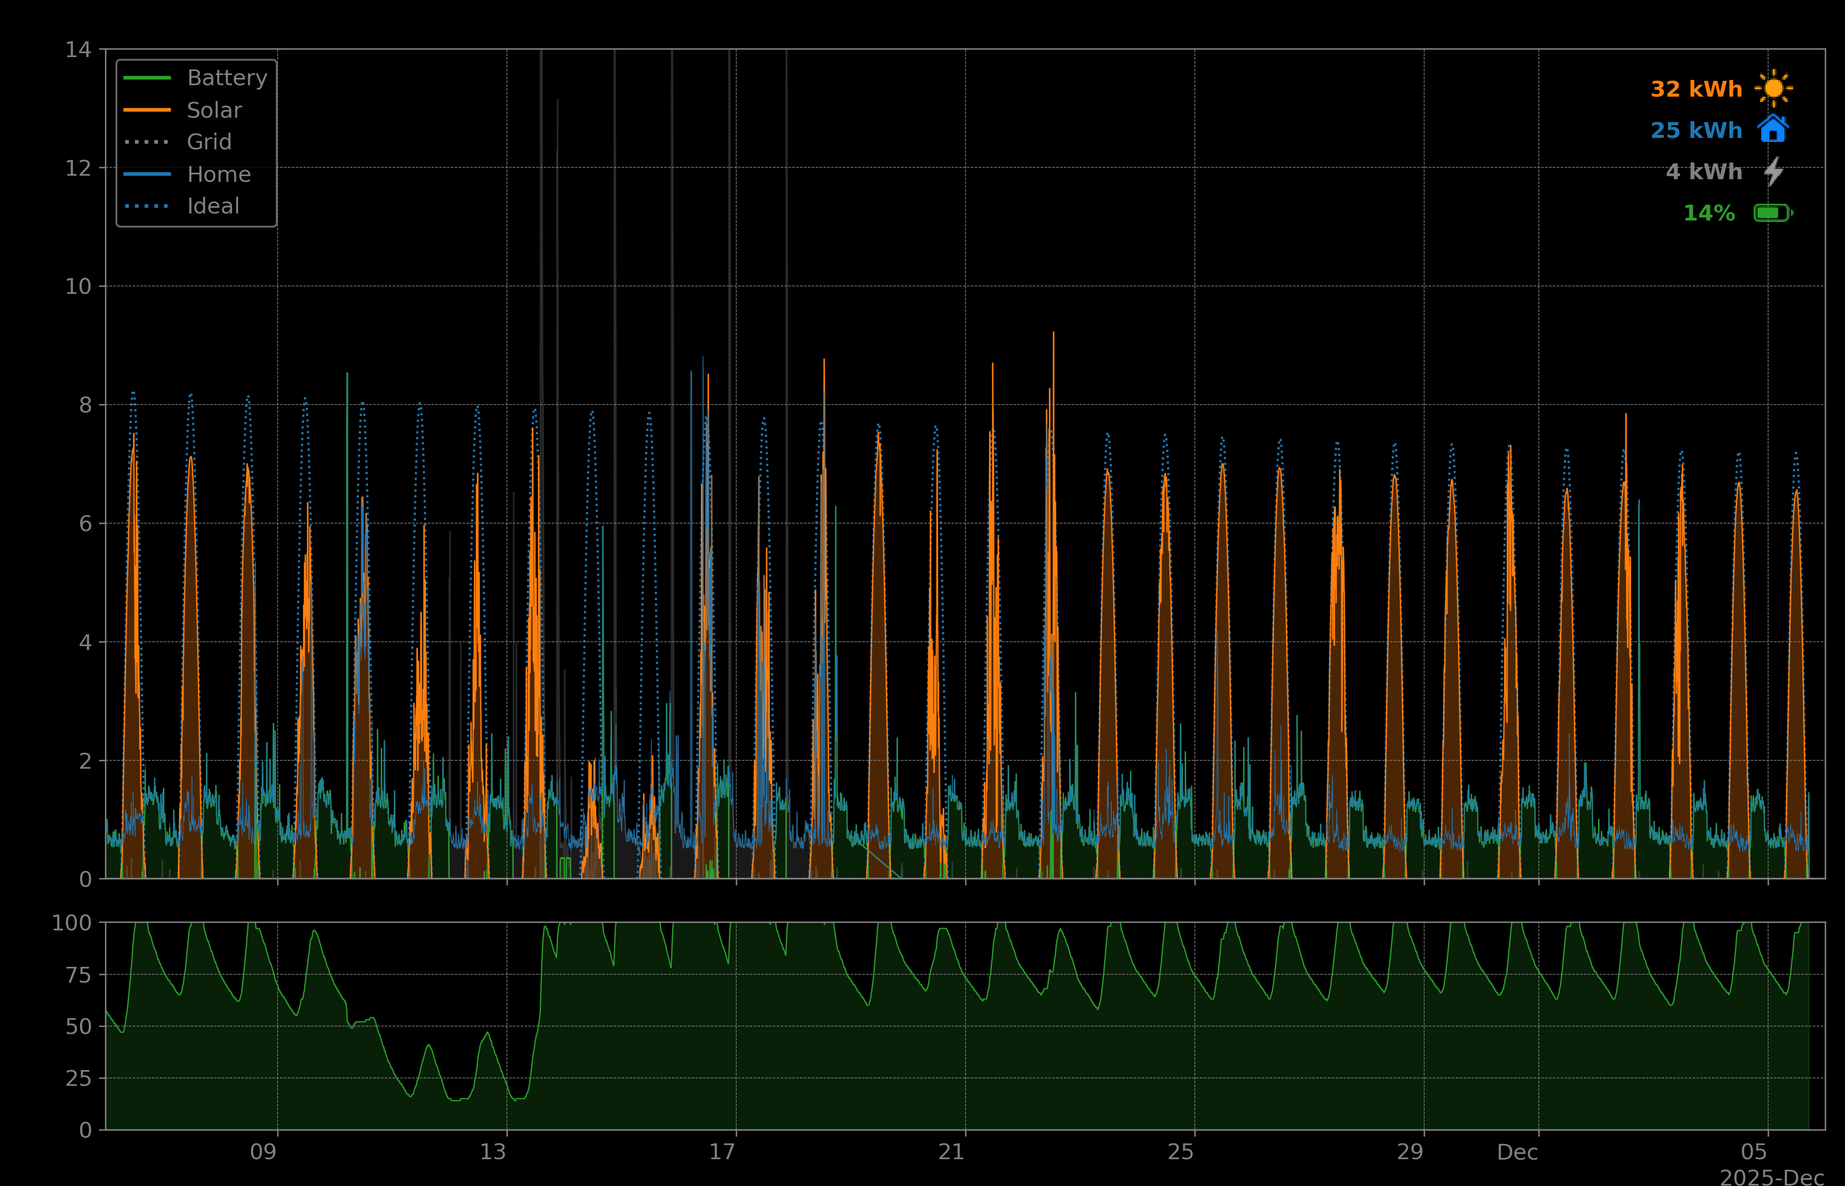The image size is (1845, 1186).
Task: Click the 17 date tick label
Action: (x=722, y=1152)
